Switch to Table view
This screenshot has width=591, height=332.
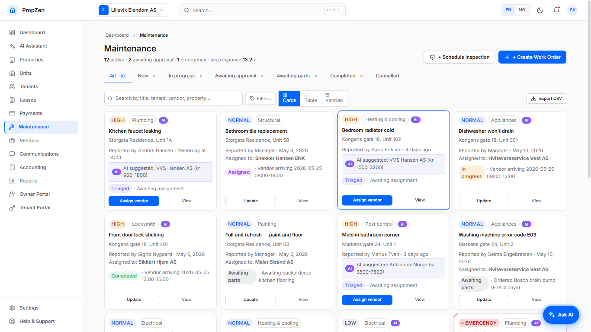click(311, 98)
